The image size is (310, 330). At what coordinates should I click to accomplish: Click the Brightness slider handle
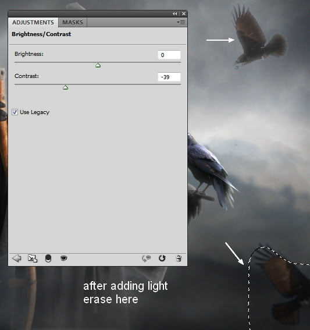point(98,65)
